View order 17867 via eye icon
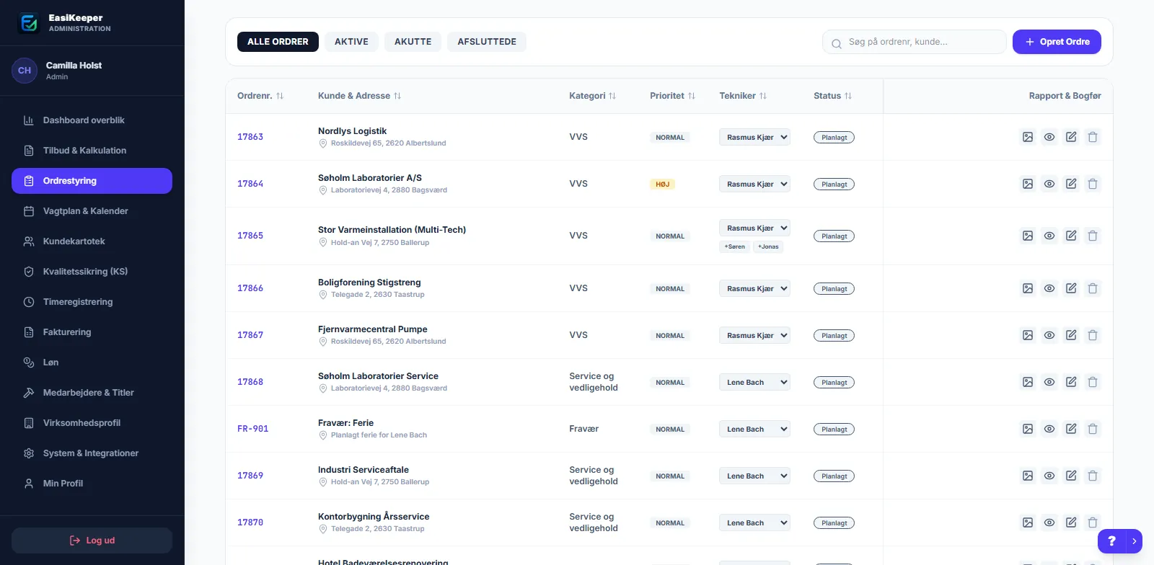1154x565 pixels. click(x=1049, y=335)
